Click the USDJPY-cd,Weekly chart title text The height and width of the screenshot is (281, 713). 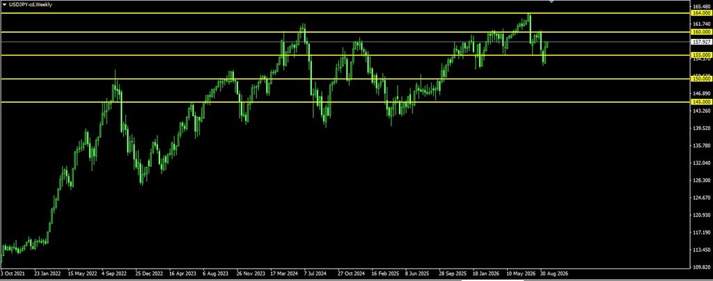[31, 4]
